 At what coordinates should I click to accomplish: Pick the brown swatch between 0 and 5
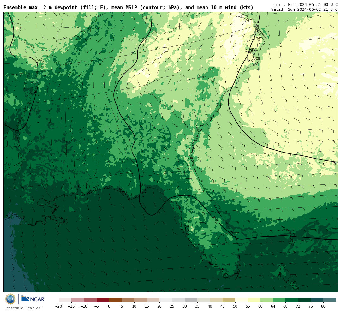click(x=116, y=300)
